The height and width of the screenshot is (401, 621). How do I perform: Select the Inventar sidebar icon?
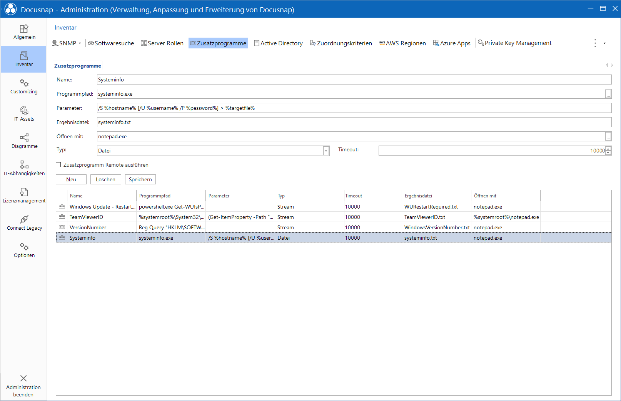(24, 56)
